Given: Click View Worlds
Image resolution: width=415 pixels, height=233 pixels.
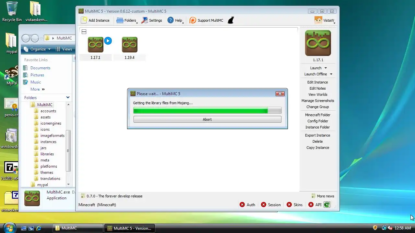Looking at the screenshot, I should point(318,94).
